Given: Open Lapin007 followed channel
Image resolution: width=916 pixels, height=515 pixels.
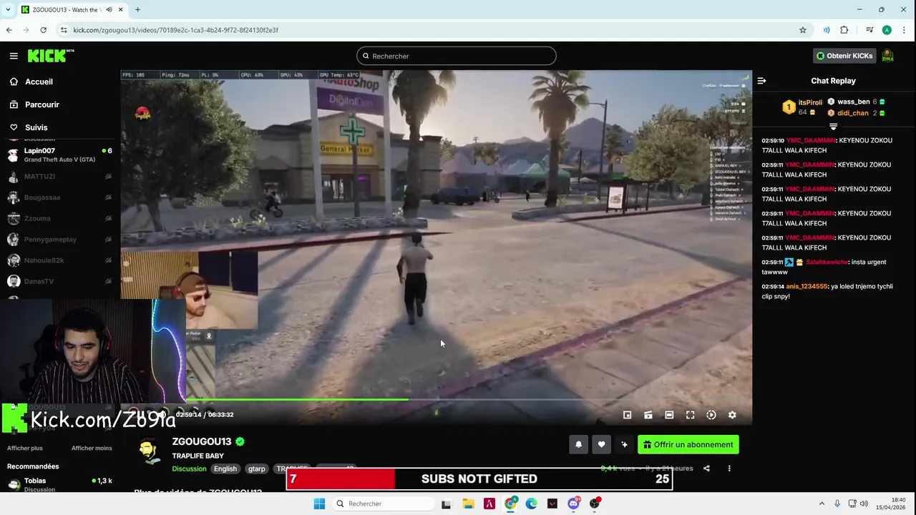Looking at the screenshot, I should pyautogui.click(x=59, y=154).
